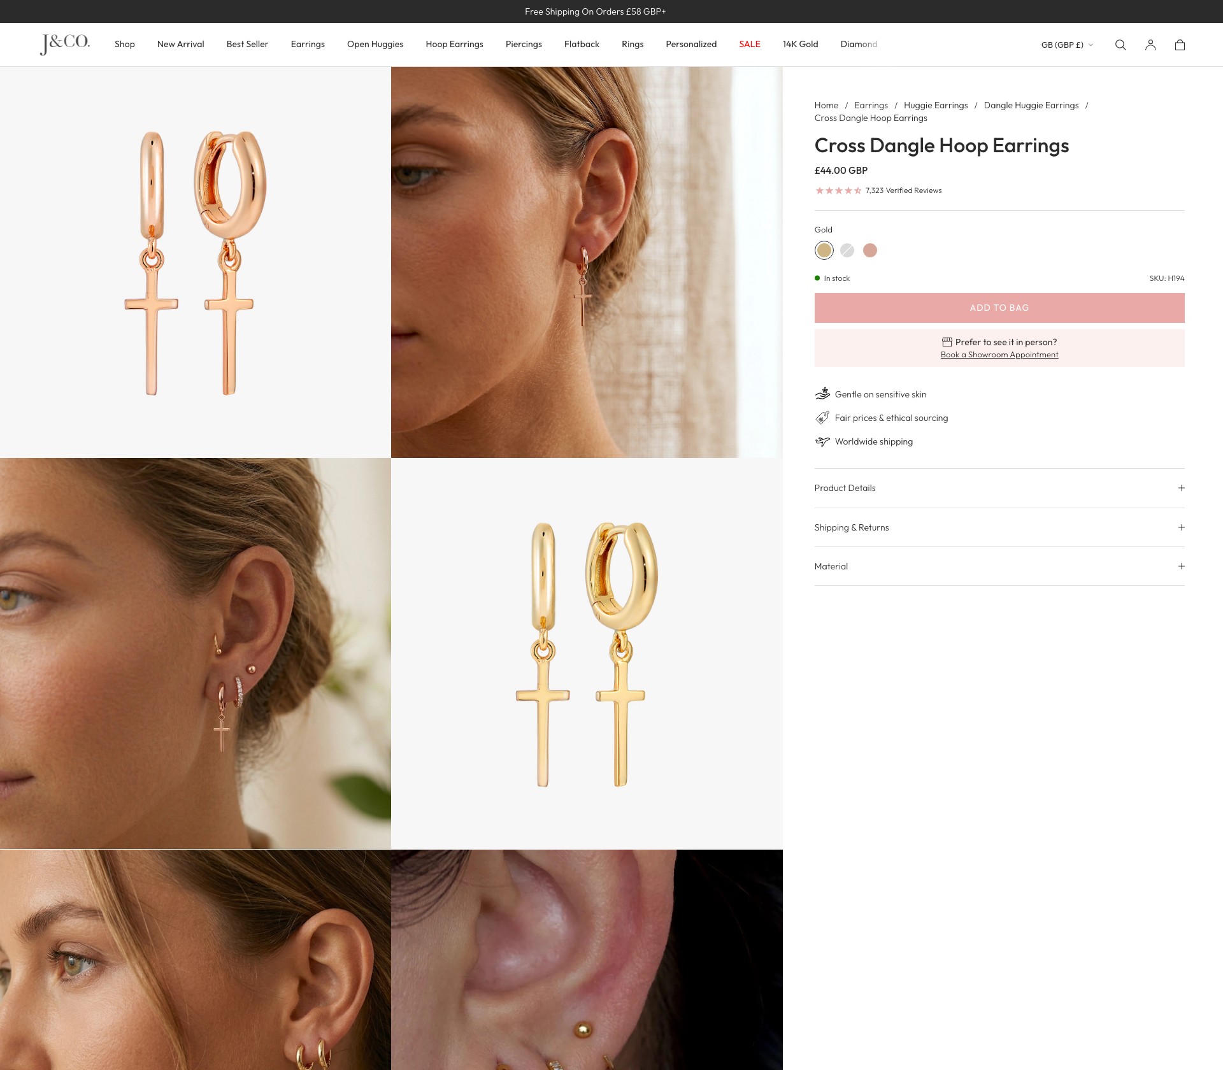Open the Shop menu
The width and height of the screenshot is (1223, 1070).
[x=125, y=44]
